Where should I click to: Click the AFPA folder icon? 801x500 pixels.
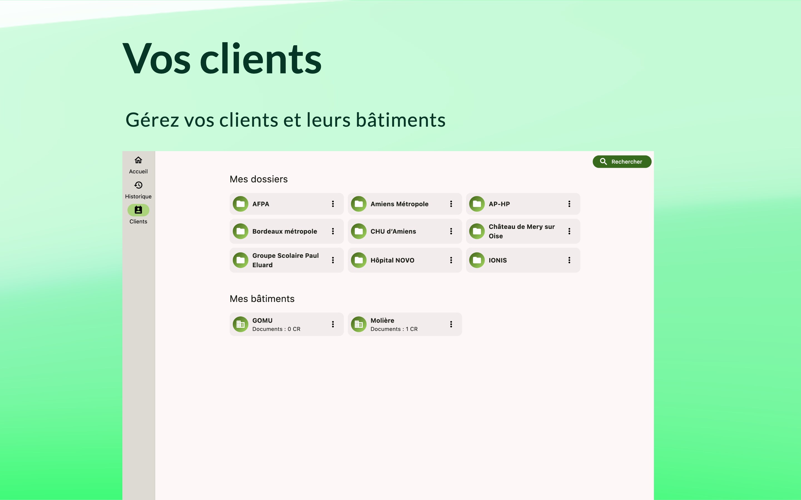[241, 204]
